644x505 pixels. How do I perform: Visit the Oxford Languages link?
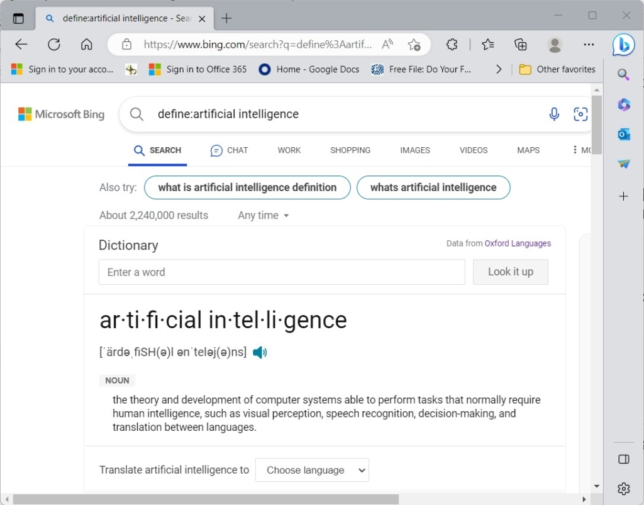(518, 243)
